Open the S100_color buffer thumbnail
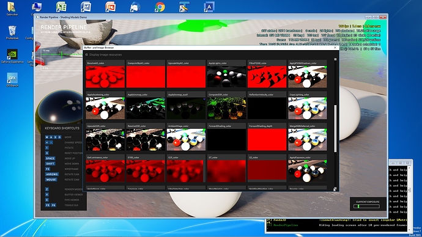 tap(146, 171)
